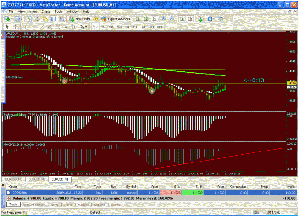Pick the trendline drawing tool
This screenshot has height=216, width=299.
pyautogui.click(x=42, y=27)
